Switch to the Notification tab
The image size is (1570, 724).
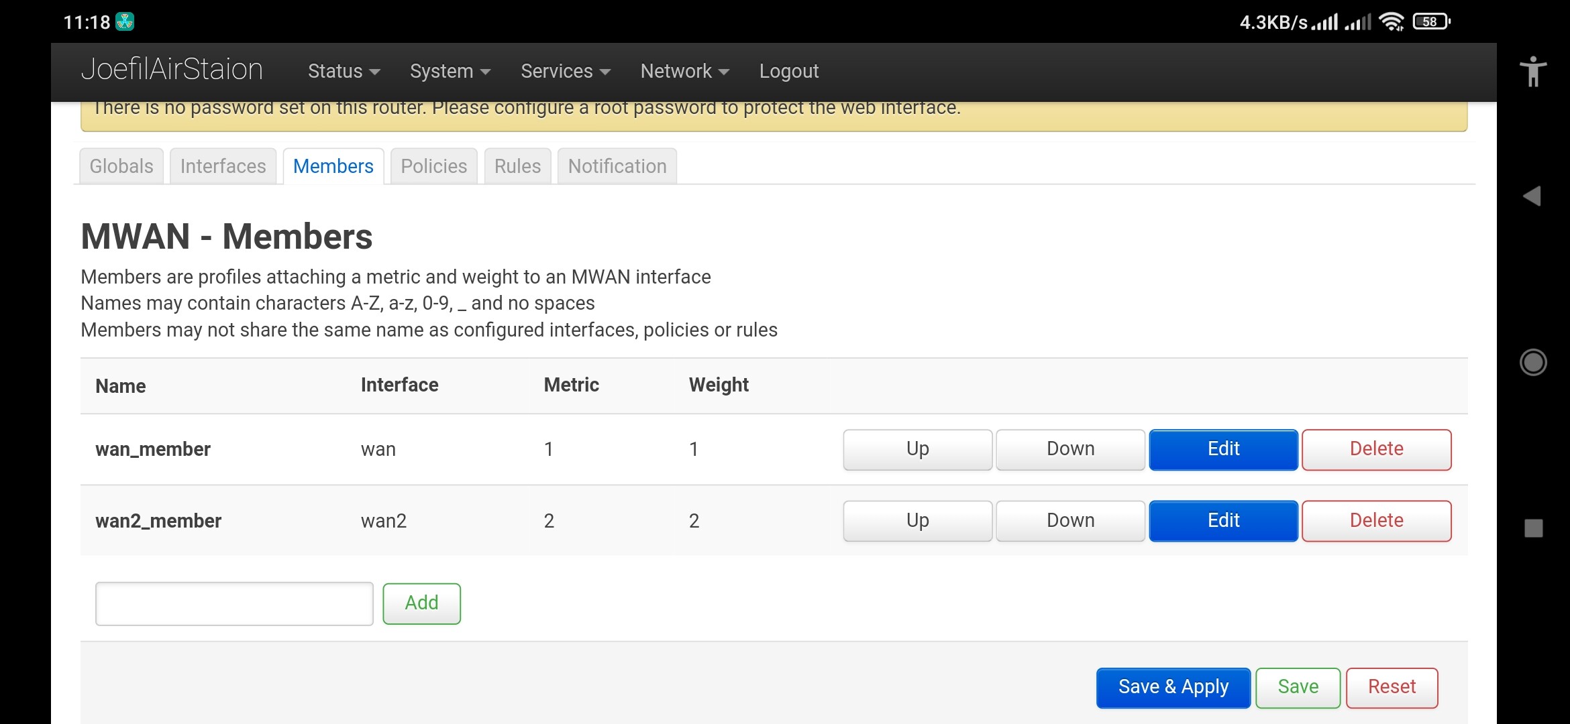(x=616, y=166)
